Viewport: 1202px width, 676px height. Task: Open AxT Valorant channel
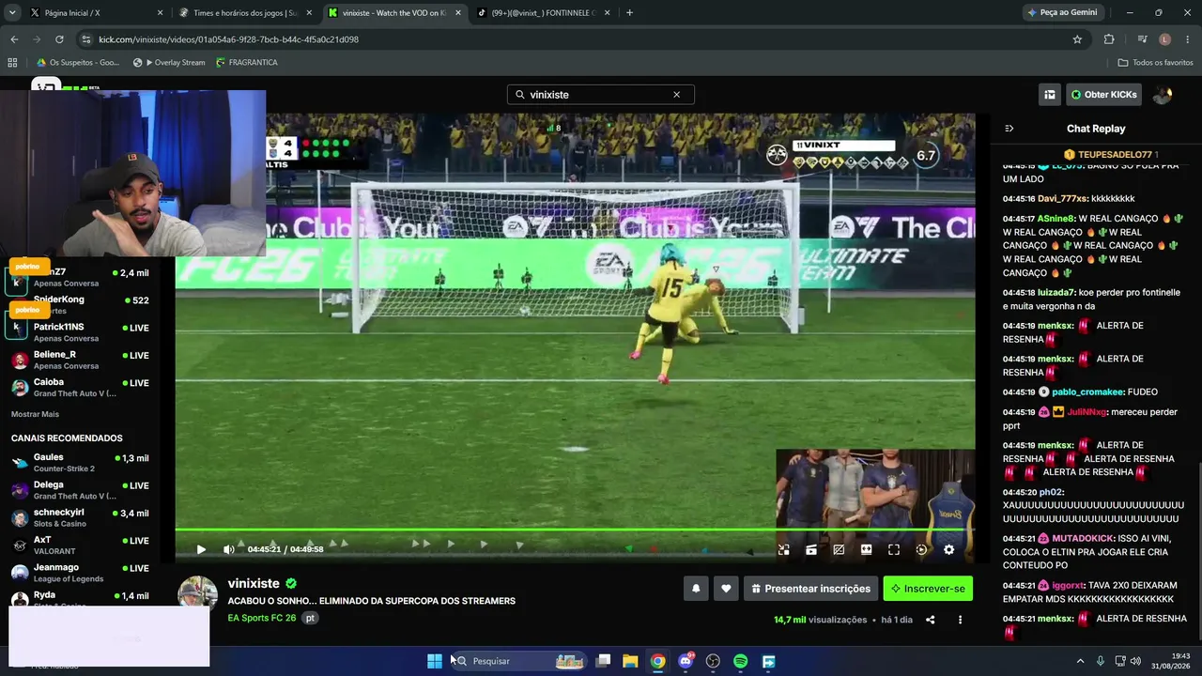80,545
